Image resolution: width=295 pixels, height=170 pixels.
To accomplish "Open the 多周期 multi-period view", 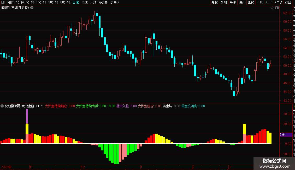I will (x=103, y=2).
